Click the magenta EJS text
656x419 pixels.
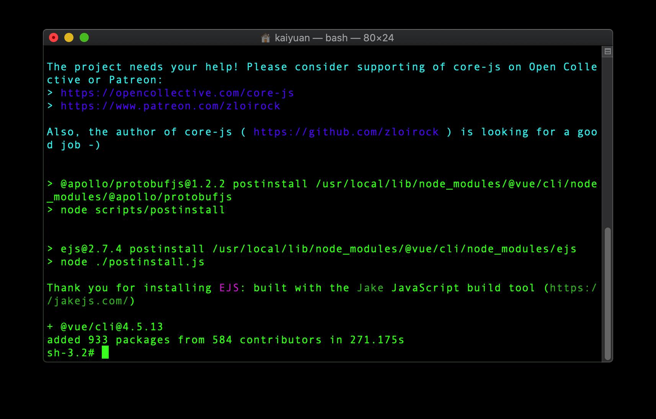tap(229, 288)
